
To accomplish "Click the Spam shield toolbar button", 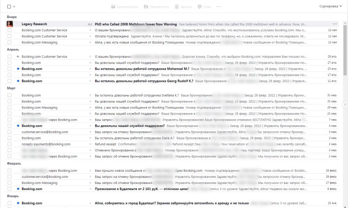I will coord(204,6).
